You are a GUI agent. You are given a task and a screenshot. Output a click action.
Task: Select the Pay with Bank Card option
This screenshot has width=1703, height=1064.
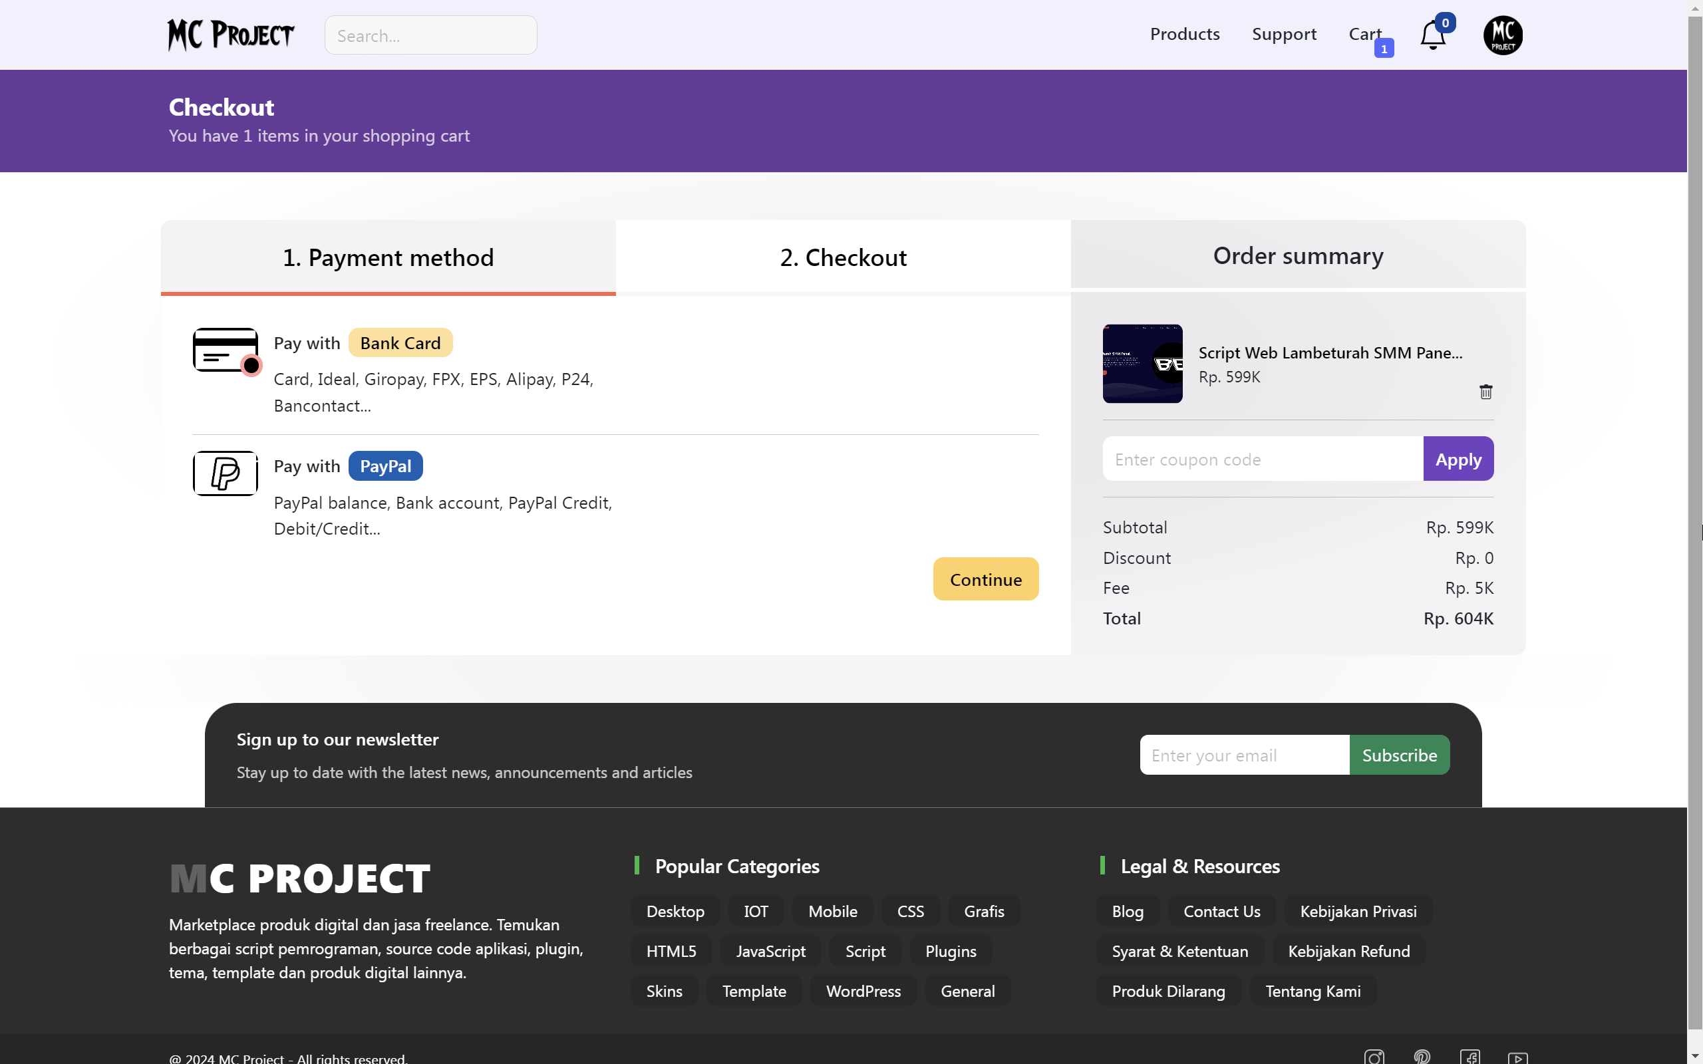coord(400,342)
